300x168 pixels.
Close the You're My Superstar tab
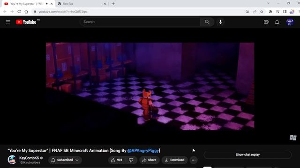[x=52, y=4]
